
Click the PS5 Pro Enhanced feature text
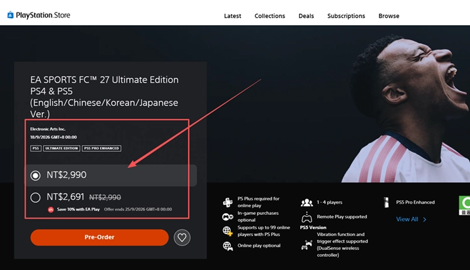(x=415, y=202)
